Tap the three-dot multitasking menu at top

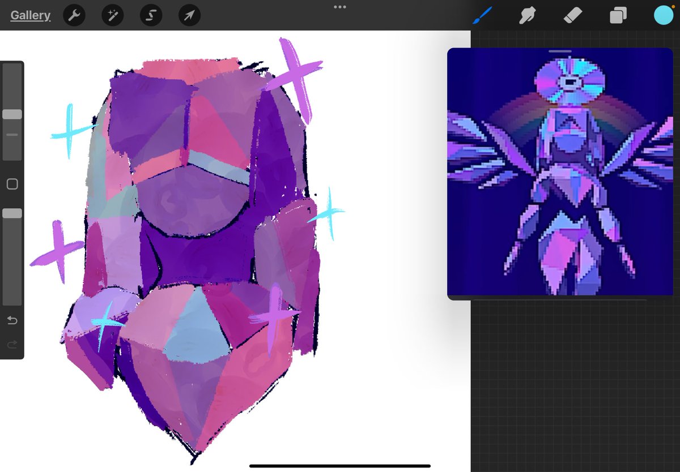tap(340, 7)
